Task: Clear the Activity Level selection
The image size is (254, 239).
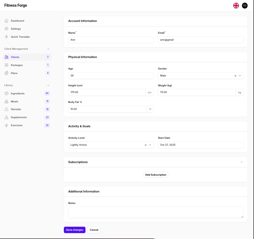Action: [145, 145]
